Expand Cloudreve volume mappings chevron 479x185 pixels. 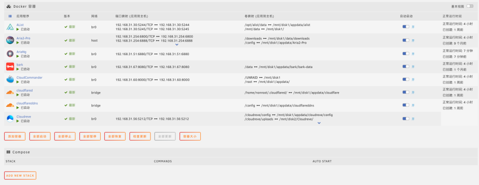coord(319,123)
